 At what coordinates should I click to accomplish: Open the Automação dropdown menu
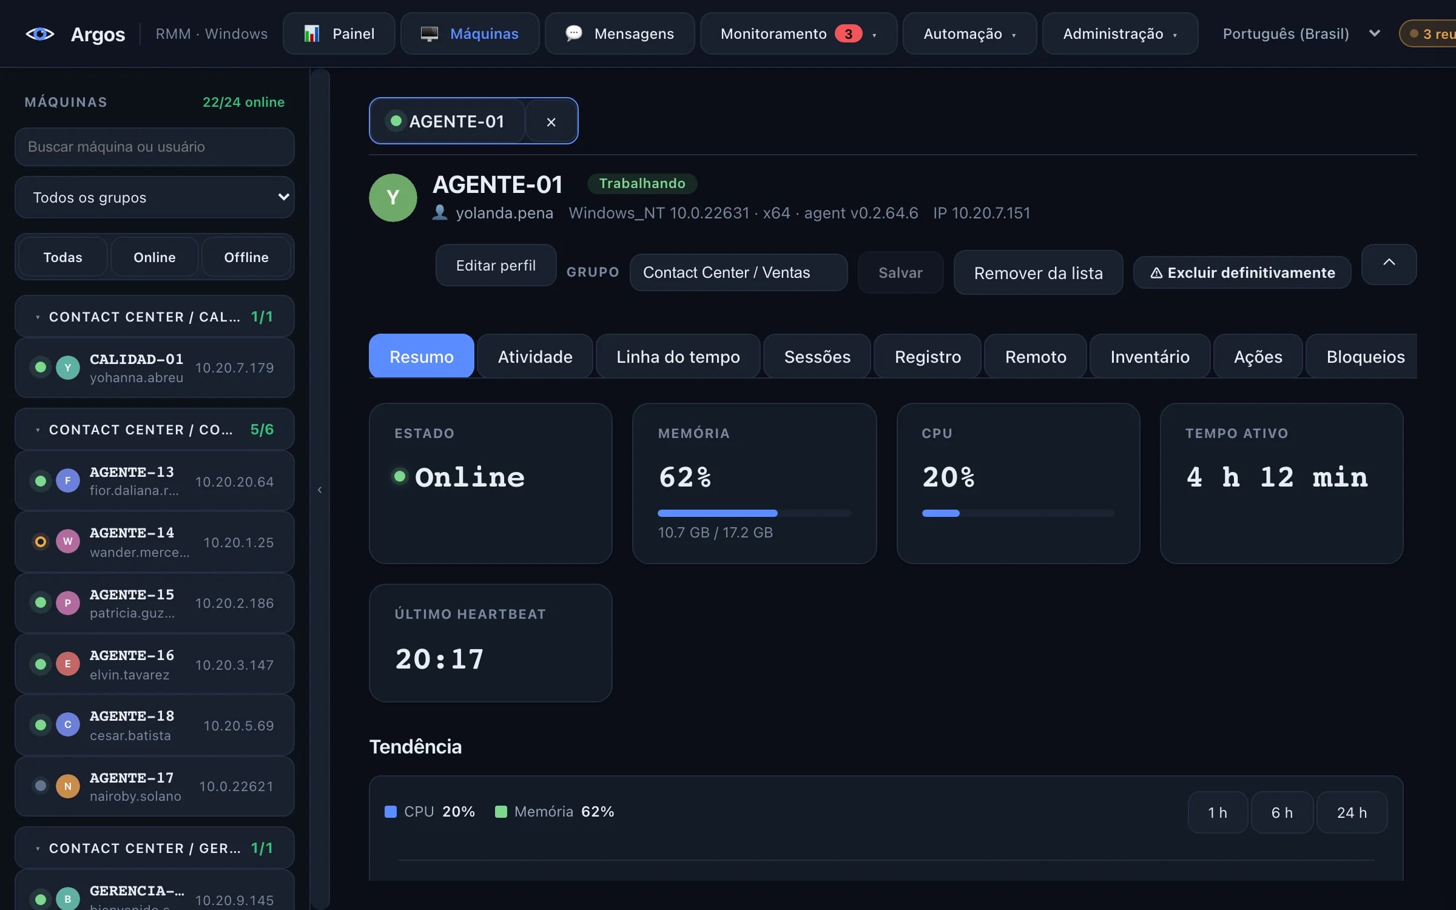(969, 34)
